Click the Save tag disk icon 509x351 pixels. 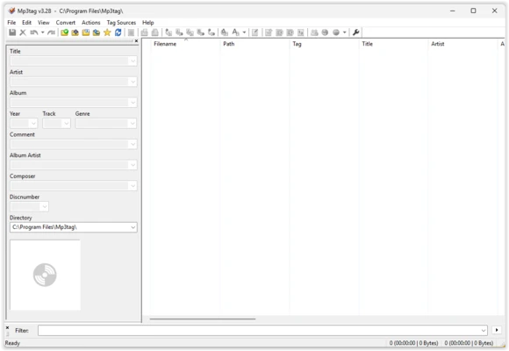(12, 32)
